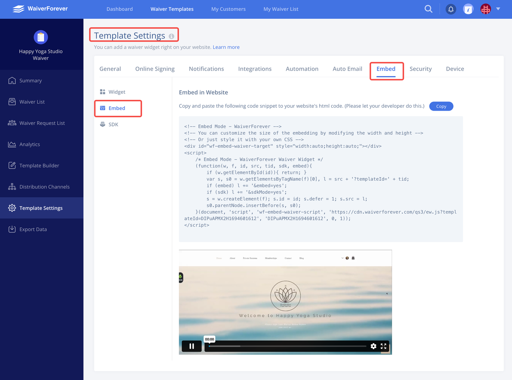
Task: Click the Export Data download icon
Action: pos(12,229)
